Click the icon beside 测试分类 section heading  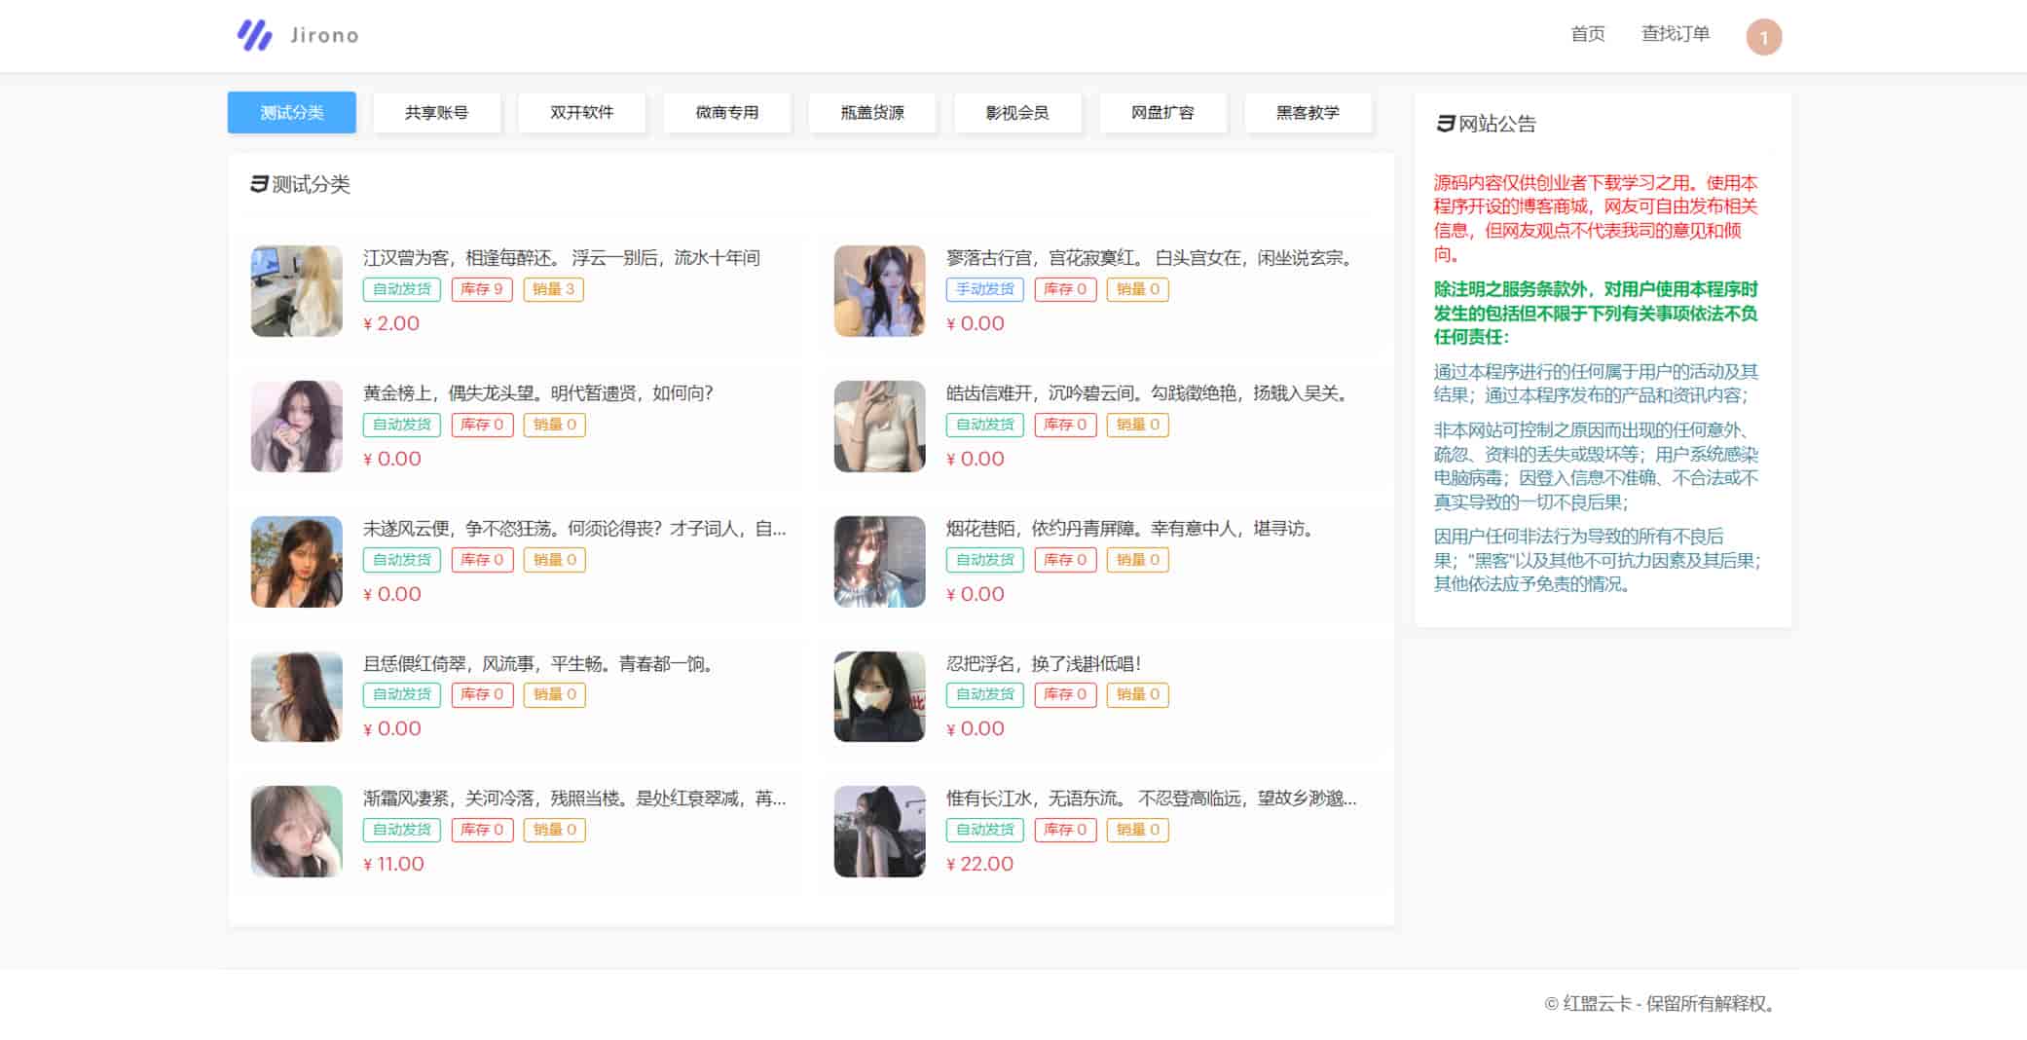(259, 184)
